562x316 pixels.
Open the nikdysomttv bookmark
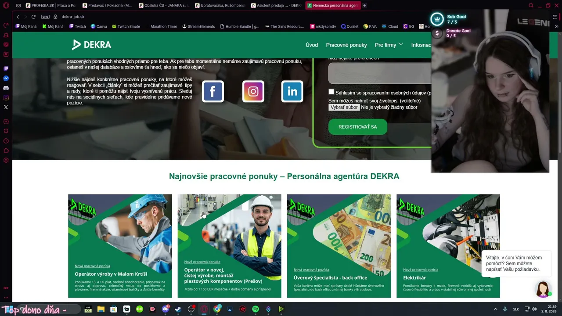coord(323,26)
